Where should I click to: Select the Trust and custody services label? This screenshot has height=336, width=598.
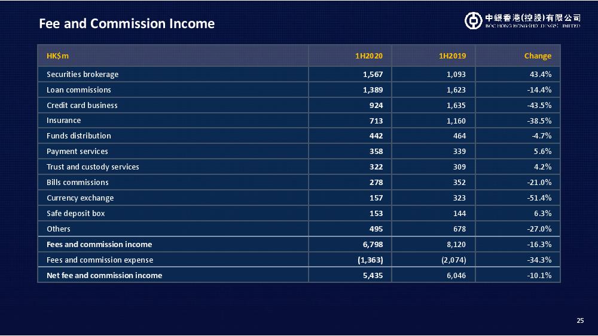93,167
